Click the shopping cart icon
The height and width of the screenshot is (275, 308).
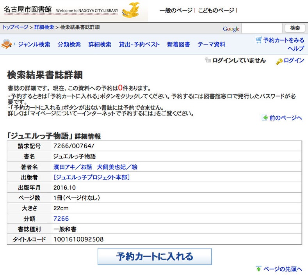tap(258, 40)
